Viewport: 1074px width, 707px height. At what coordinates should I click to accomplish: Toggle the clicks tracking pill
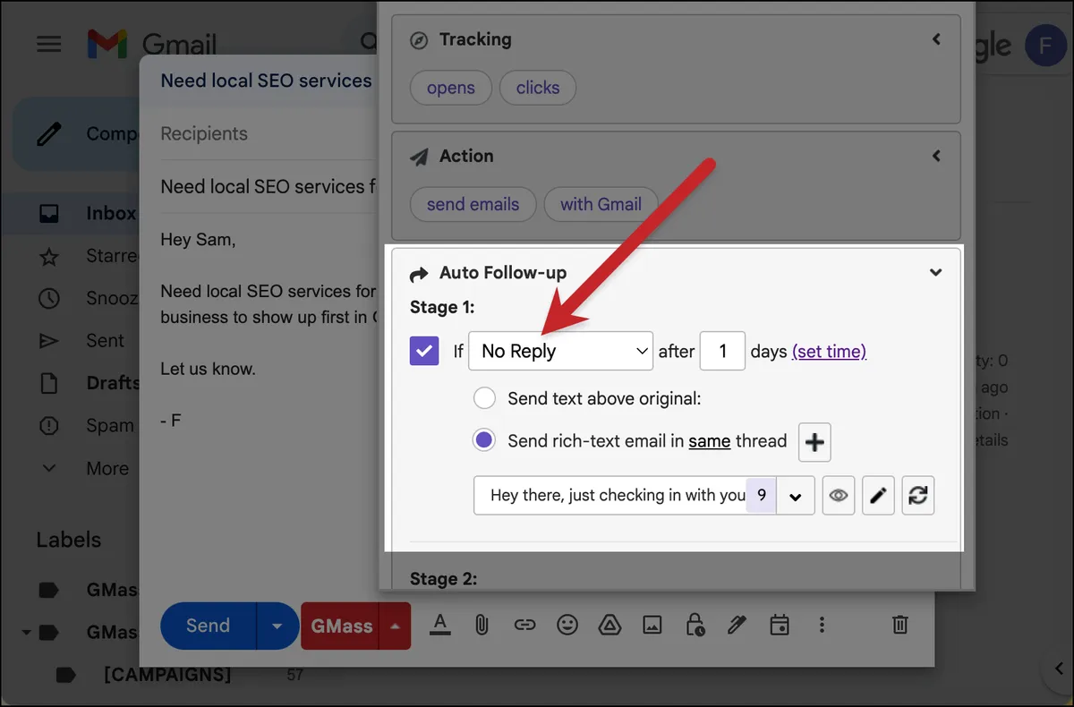click(538, 88)
